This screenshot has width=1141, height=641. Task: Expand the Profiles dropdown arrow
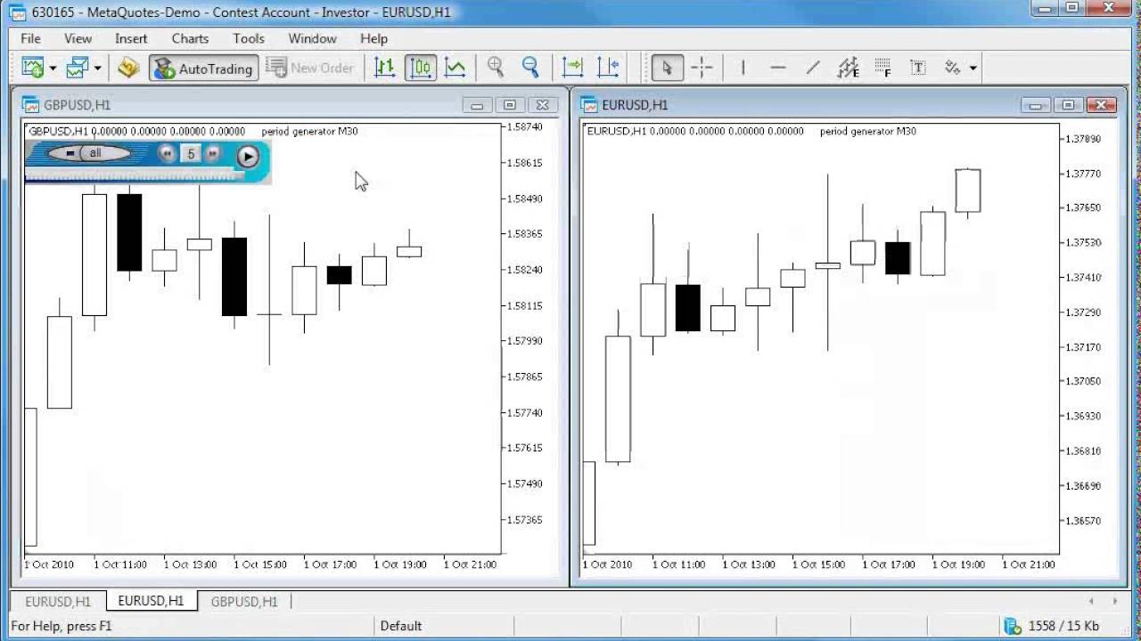point(97,68)
